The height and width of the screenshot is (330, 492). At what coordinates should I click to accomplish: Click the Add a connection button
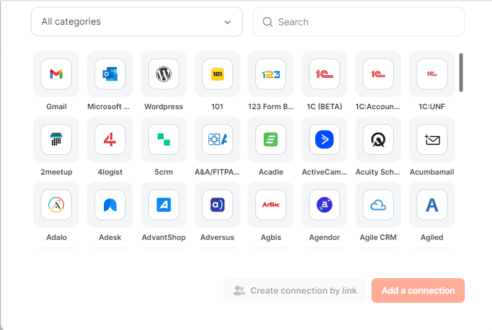click(418, 291)
